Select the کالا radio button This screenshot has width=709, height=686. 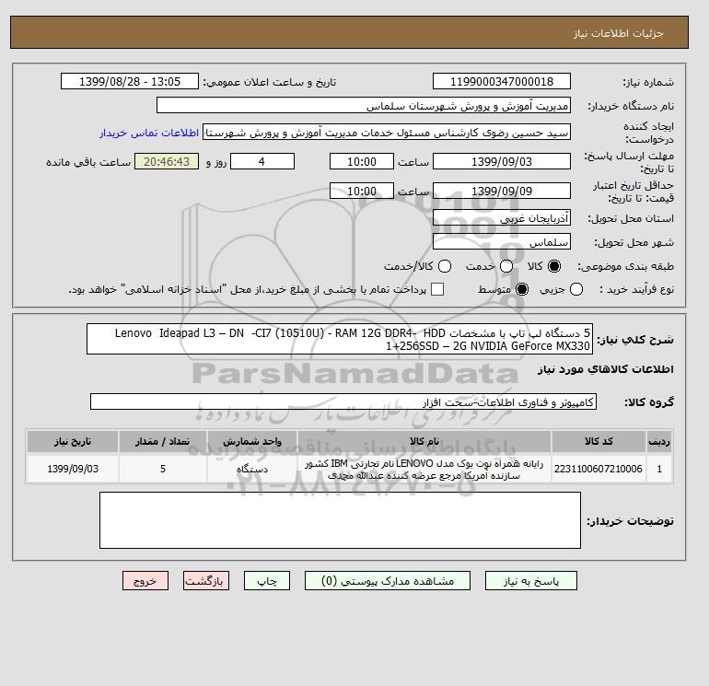pyautogui.click(x=554, y=266)
